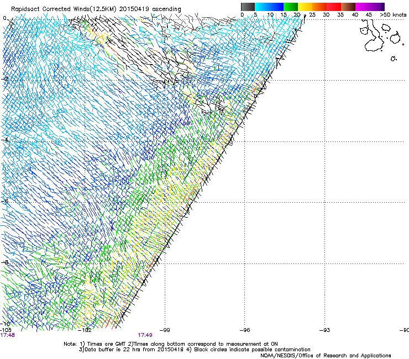Click the '-102' longitude label

(85, 330)
